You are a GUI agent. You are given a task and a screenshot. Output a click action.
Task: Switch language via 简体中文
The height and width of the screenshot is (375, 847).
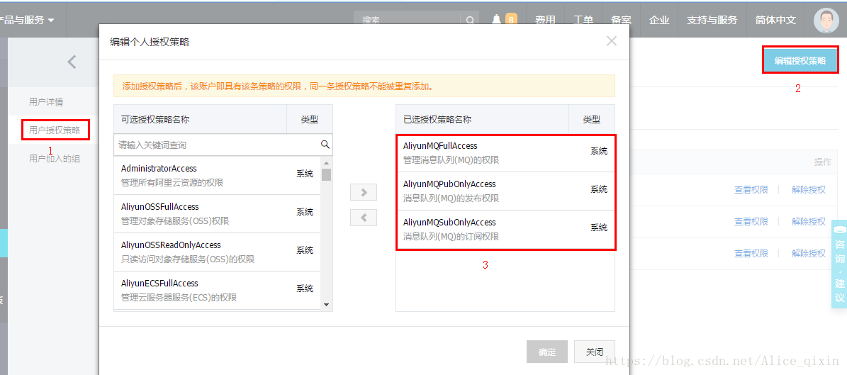pos(775,20)
